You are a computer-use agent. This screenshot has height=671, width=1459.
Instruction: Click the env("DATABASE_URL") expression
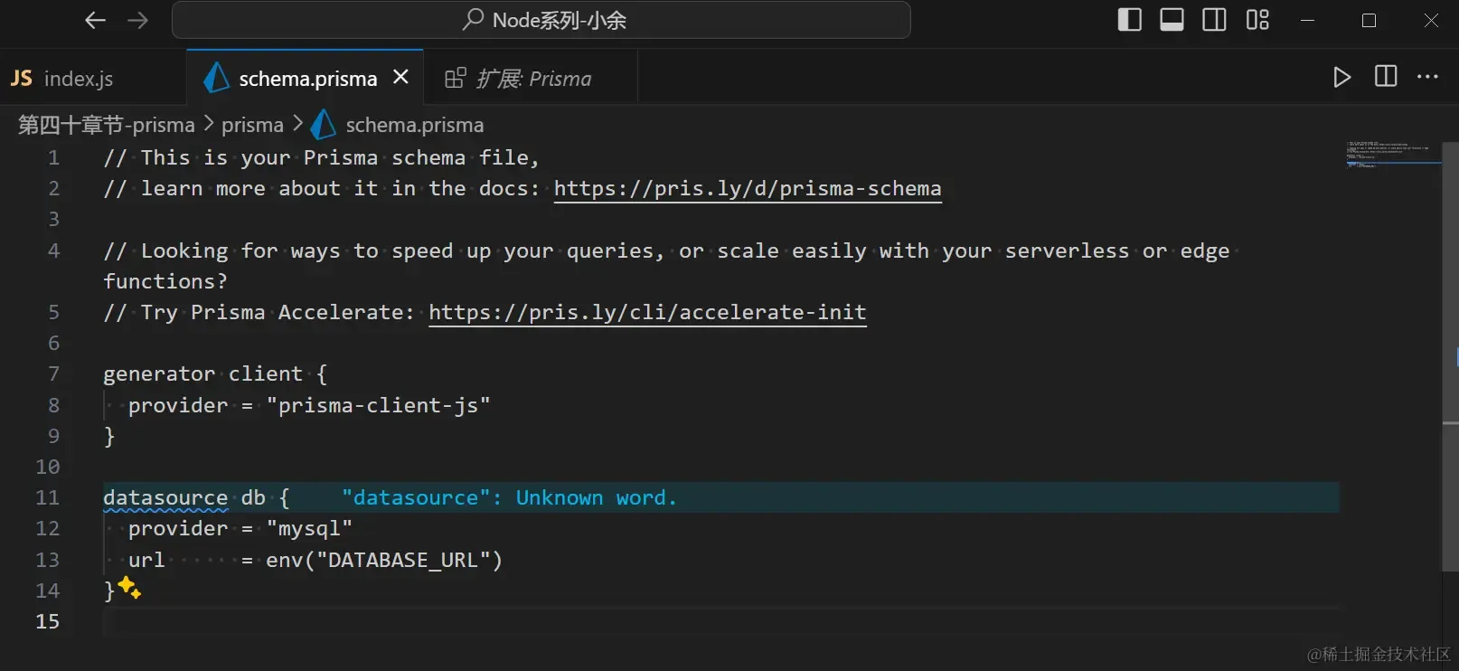384,560
